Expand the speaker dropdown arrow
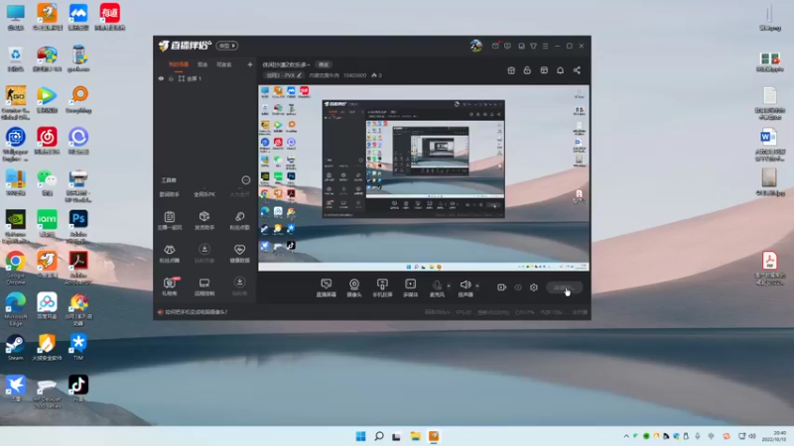This screenshot has width=794, height=446. 477,285
